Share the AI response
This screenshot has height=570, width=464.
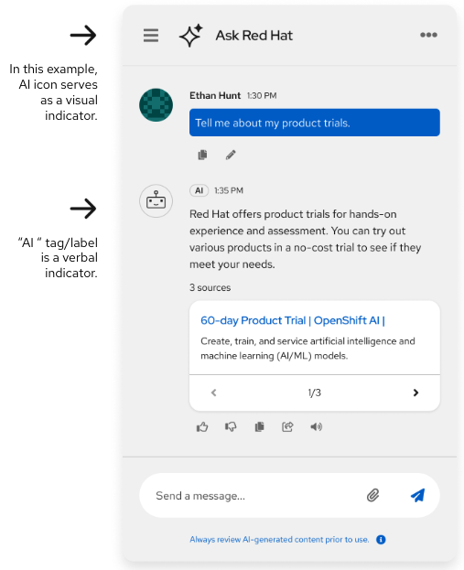click(287, 426)
